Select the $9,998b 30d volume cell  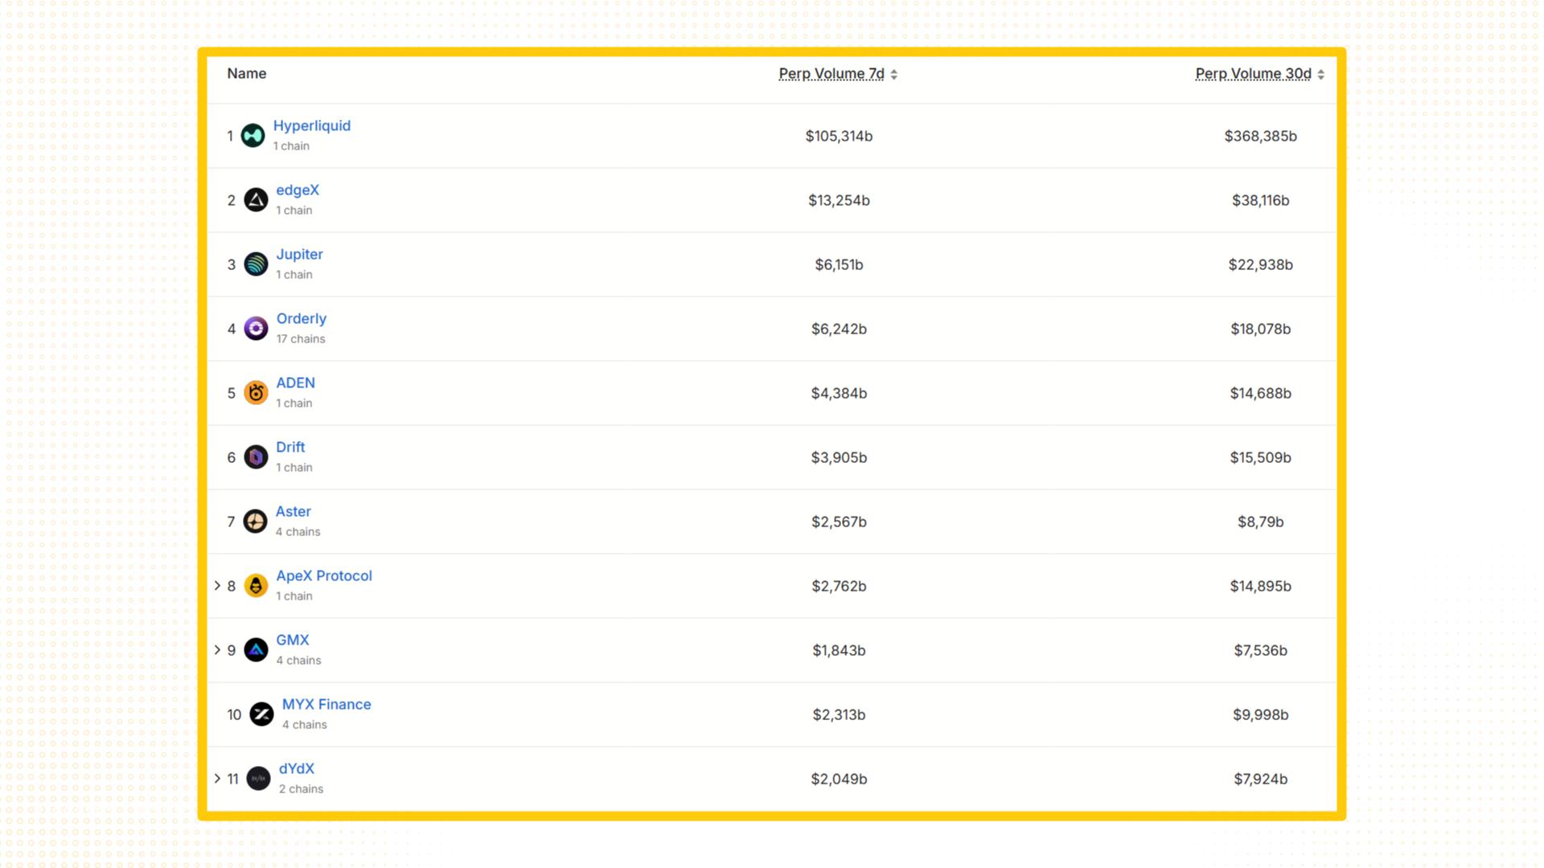point(1260,714)
